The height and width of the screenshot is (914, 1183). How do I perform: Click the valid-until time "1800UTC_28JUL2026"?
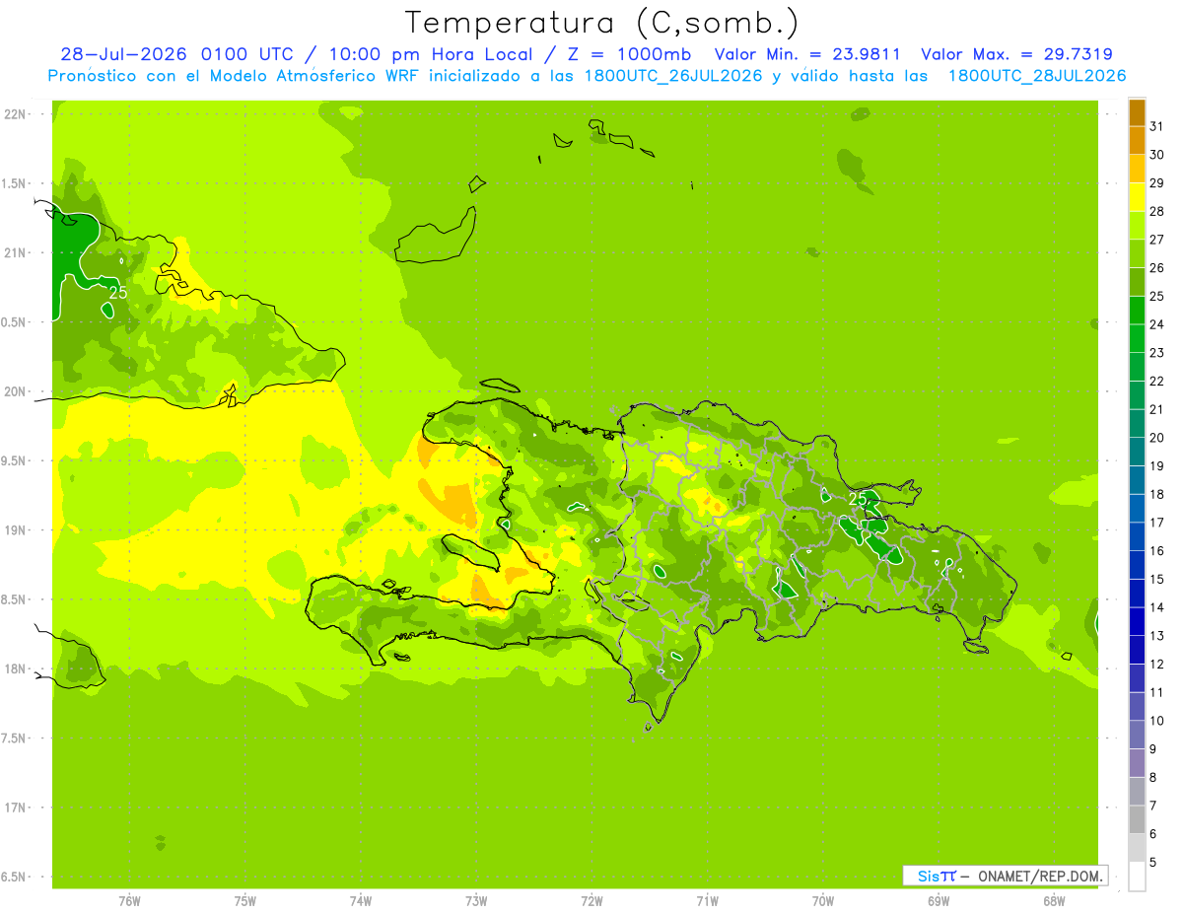point(1037,76)
